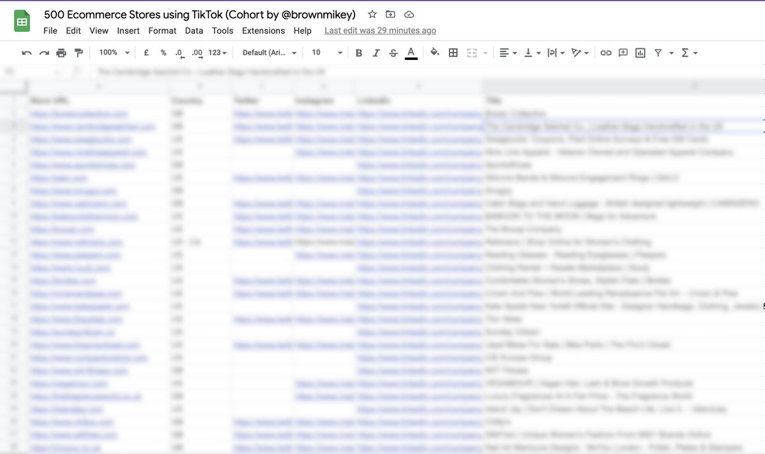Print the spreadsheet
Screen dimensions: 765x454
[61, 53]
